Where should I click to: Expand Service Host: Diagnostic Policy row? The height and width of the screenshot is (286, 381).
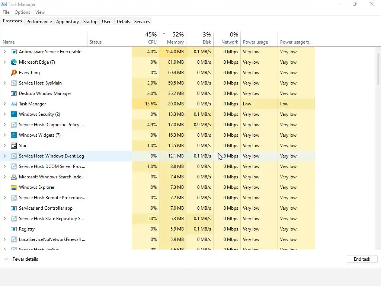point(4,125)
